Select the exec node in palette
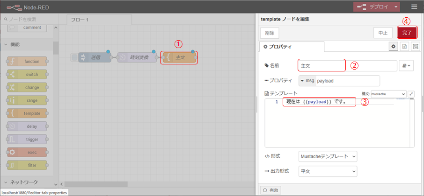 point(27,152)
